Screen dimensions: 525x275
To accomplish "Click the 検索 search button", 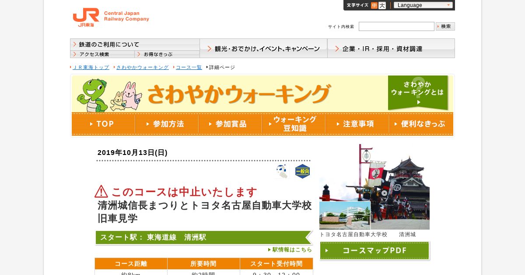I will pyautogui.click(x=445, y=27).
